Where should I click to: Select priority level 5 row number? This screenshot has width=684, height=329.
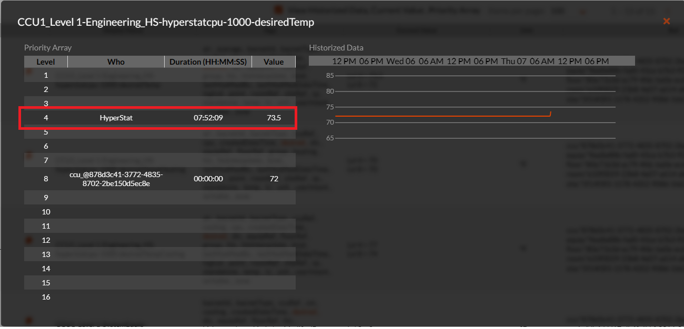(46, 132)
